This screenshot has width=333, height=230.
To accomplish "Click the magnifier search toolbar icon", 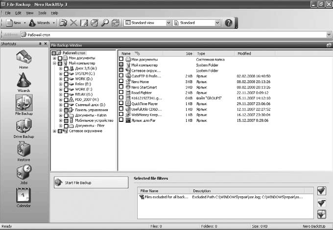I will pyautogui.click(x=105, y=23).
